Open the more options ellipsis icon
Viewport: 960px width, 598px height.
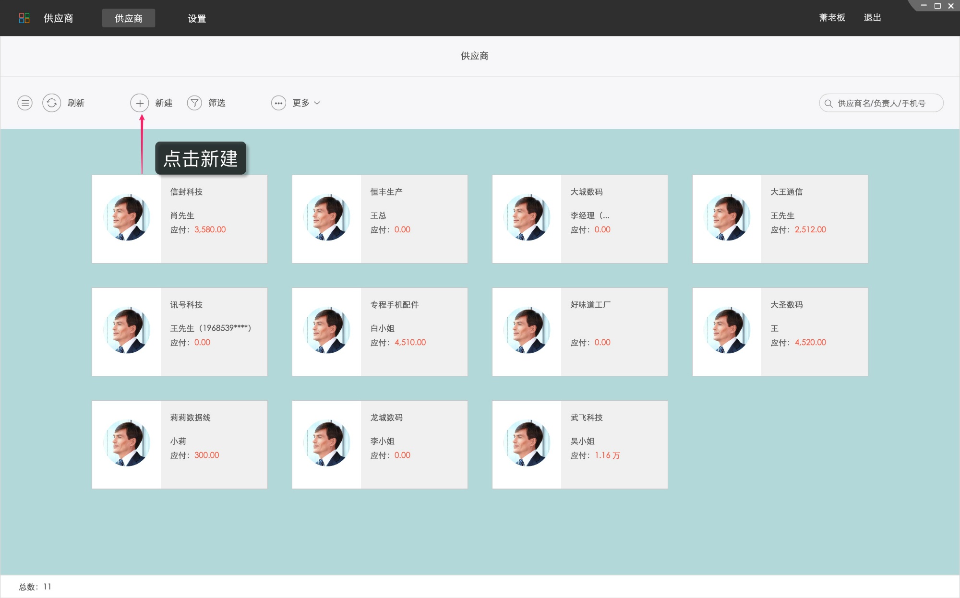[x=278, y=103]
